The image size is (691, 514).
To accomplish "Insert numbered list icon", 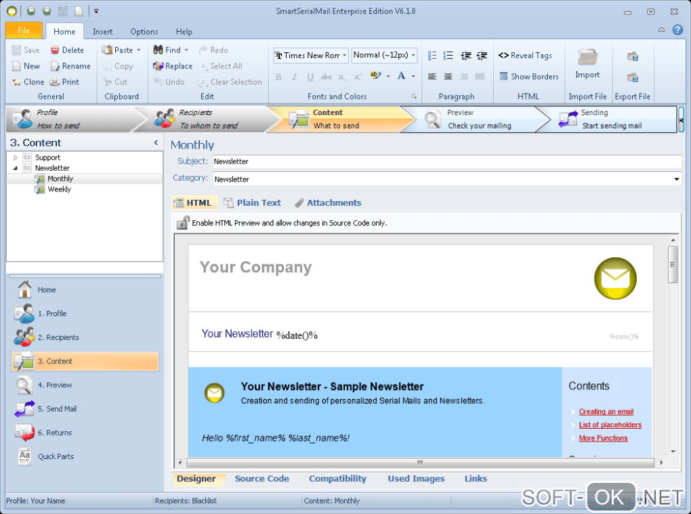I will click(x=448, y=56).
